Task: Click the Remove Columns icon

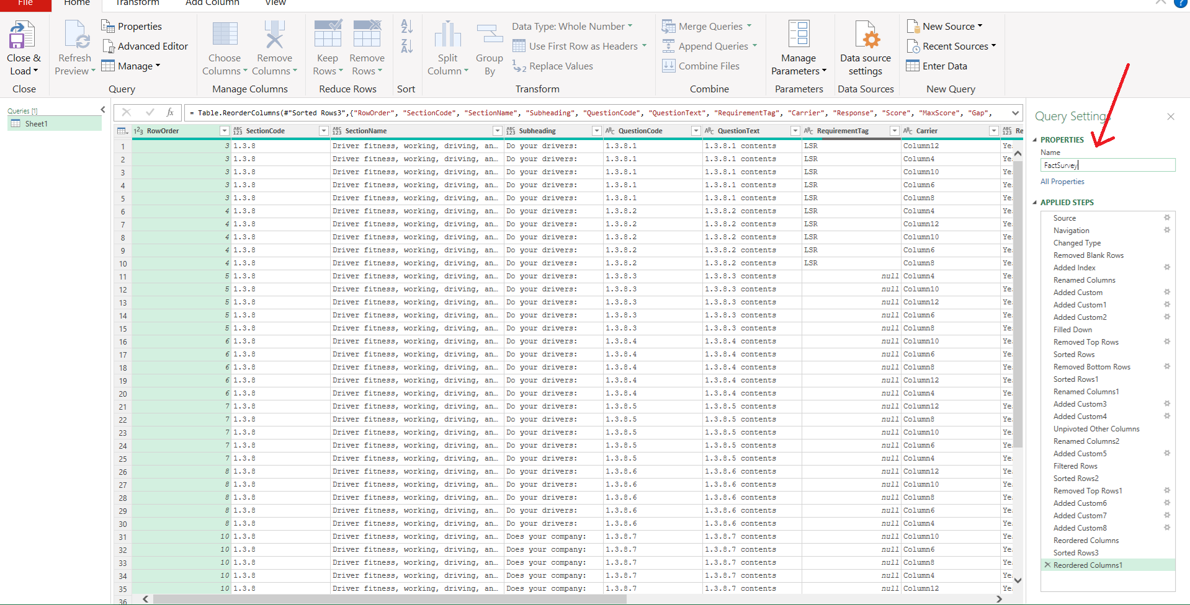Action: tap(274, 34)
